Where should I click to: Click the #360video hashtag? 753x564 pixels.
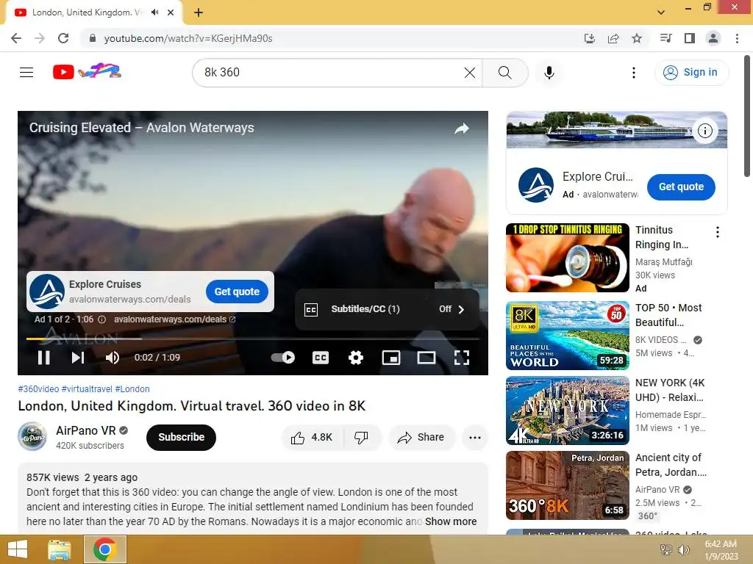(x=38, y=389)
